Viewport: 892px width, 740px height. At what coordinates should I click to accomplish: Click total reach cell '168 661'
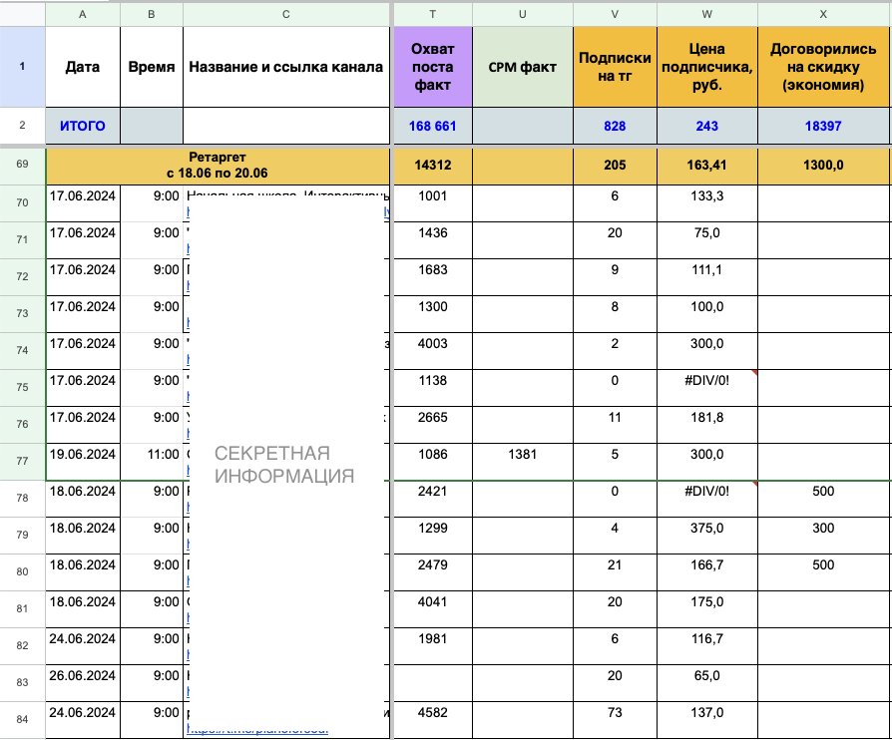[x=433, y=126]
